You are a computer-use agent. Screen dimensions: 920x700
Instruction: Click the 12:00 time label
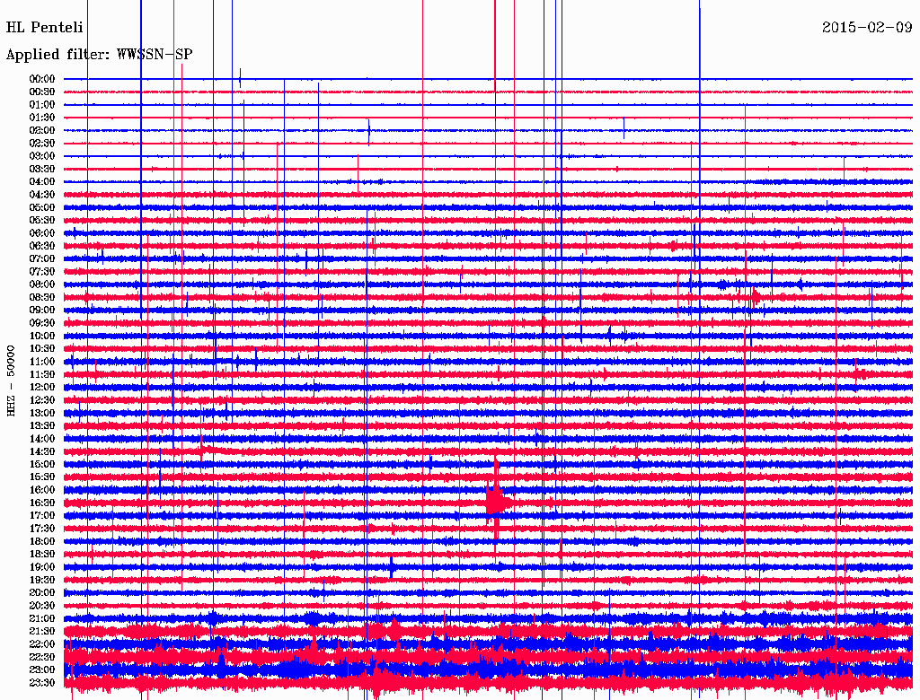41,388
